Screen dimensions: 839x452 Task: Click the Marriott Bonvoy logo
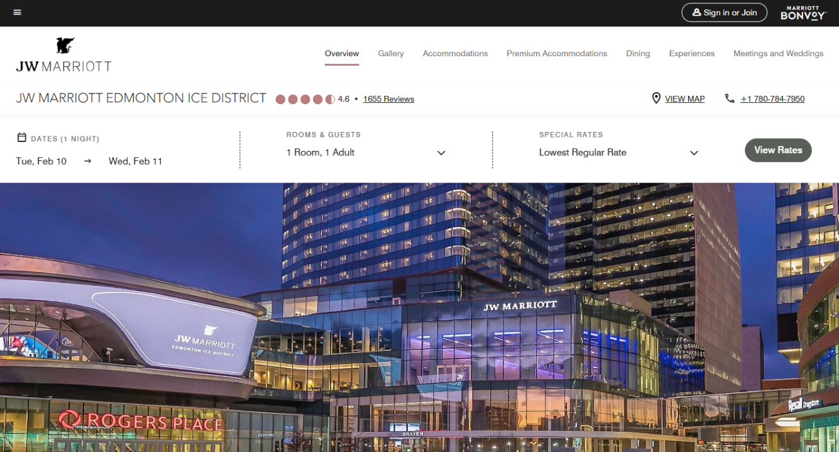[803, 13]
